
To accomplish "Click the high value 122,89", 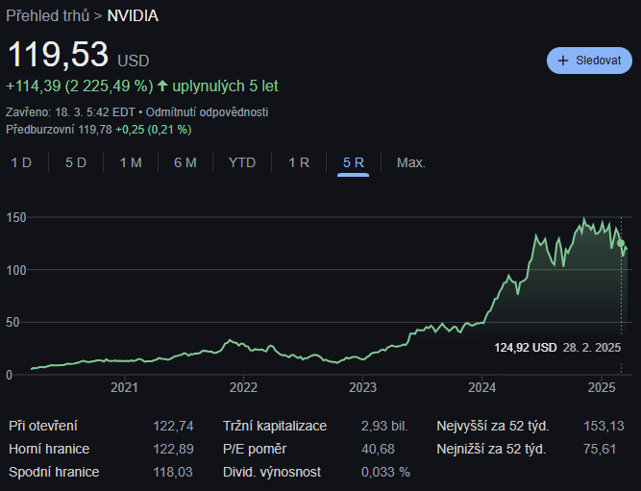I will tap(173, 449).
